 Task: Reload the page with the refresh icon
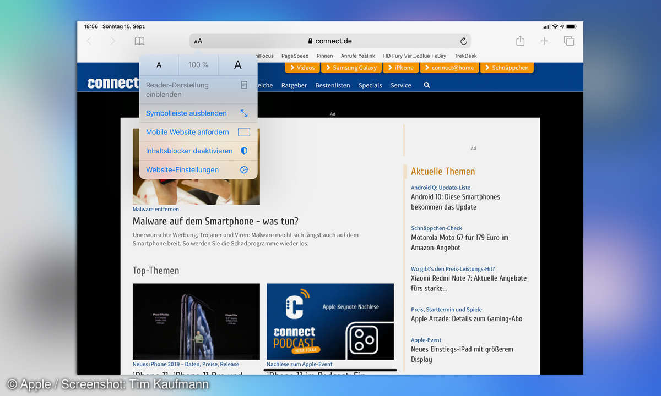pos(463,41)
